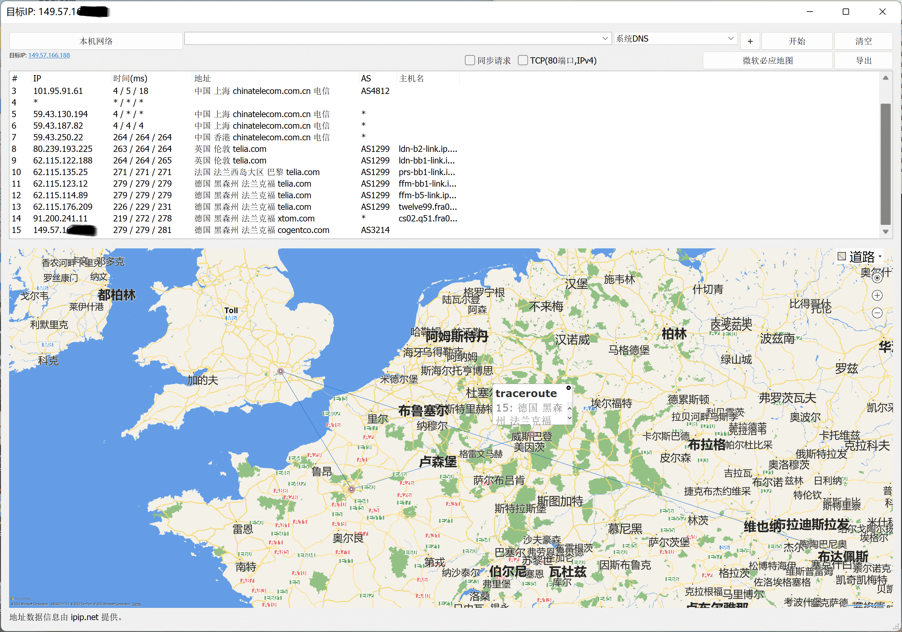Zoom out the map with minus icon
Screen dimensions: 902x632
(877, 313)
